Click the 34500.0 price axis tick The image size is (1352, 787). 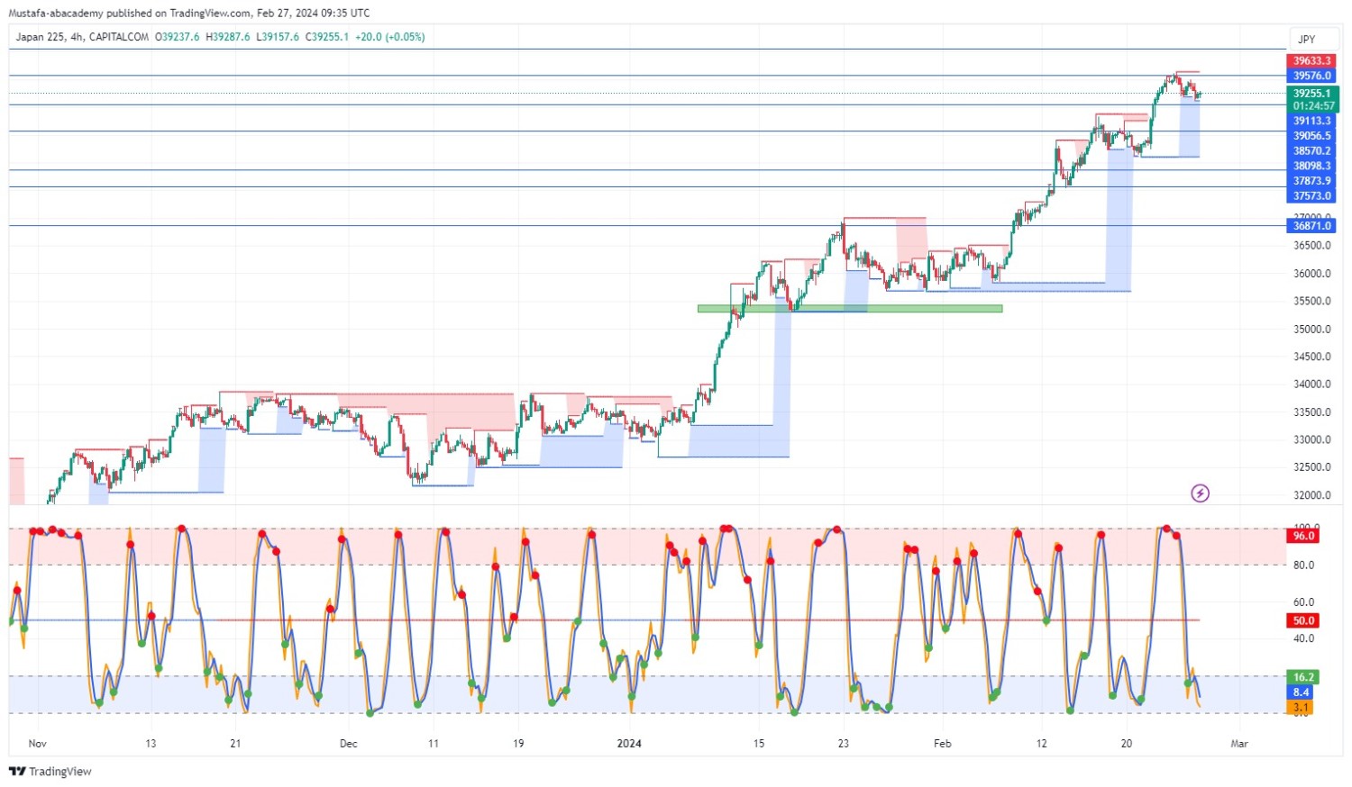click(x=1311, y=357)
